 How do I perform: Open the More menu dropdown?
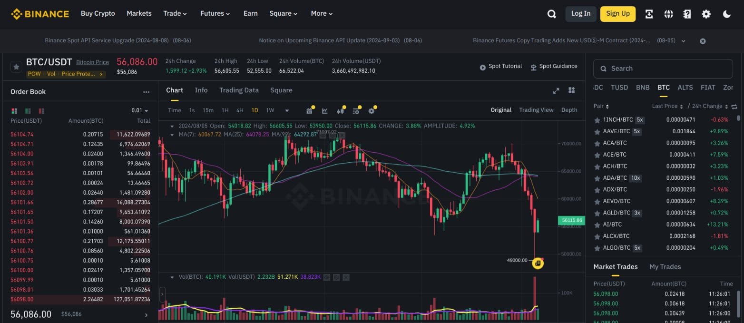point(322,13)
